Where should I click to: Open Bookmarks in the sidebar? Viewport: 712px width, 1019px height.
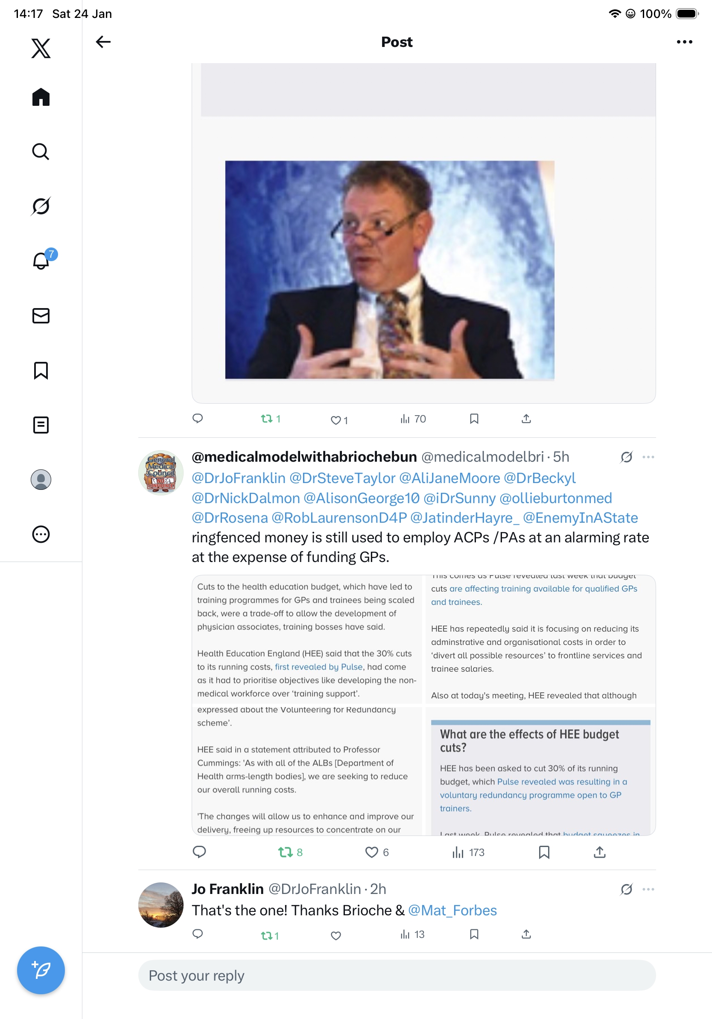coord(41,370)
